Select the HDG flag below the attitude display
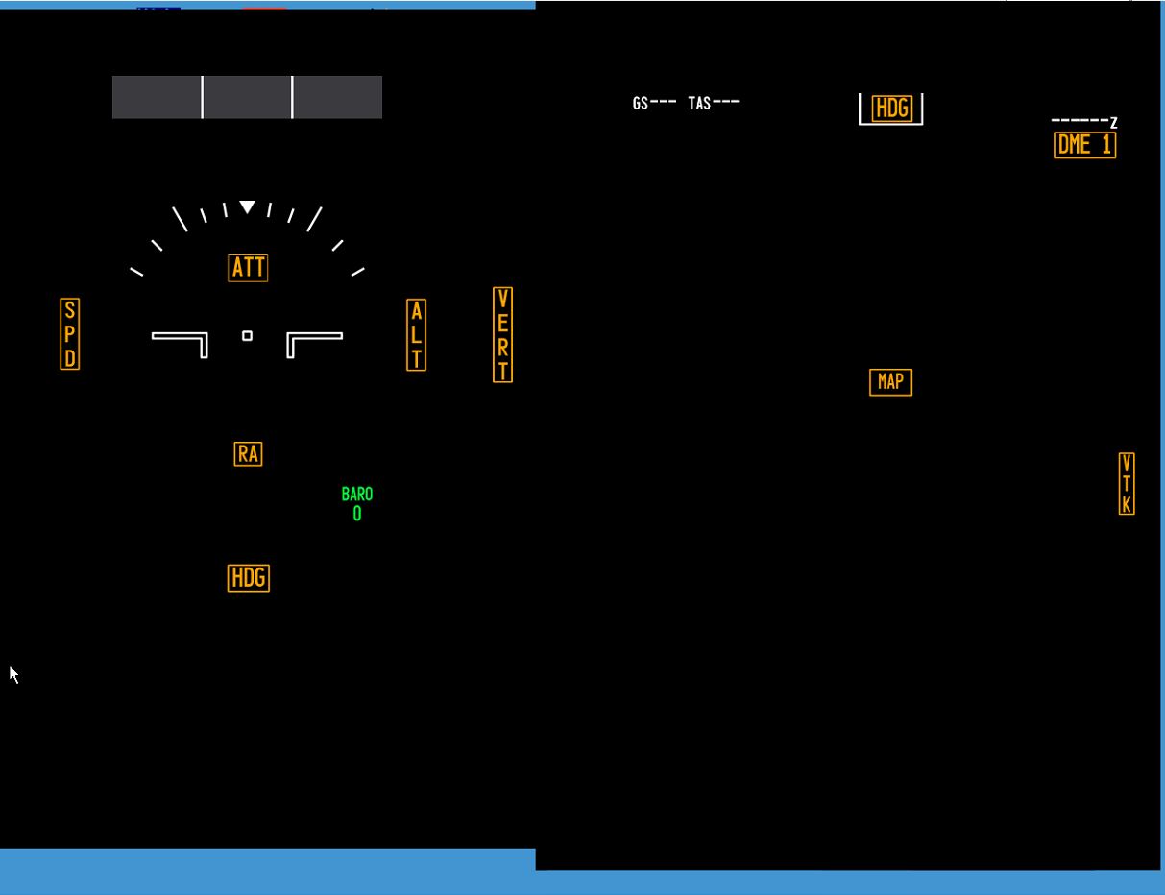Screen dimensions: 1165x895 click(249, 578)
